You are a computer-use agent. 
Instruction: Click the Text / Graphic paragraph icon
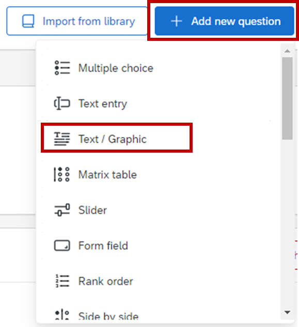tap(62, 139)
